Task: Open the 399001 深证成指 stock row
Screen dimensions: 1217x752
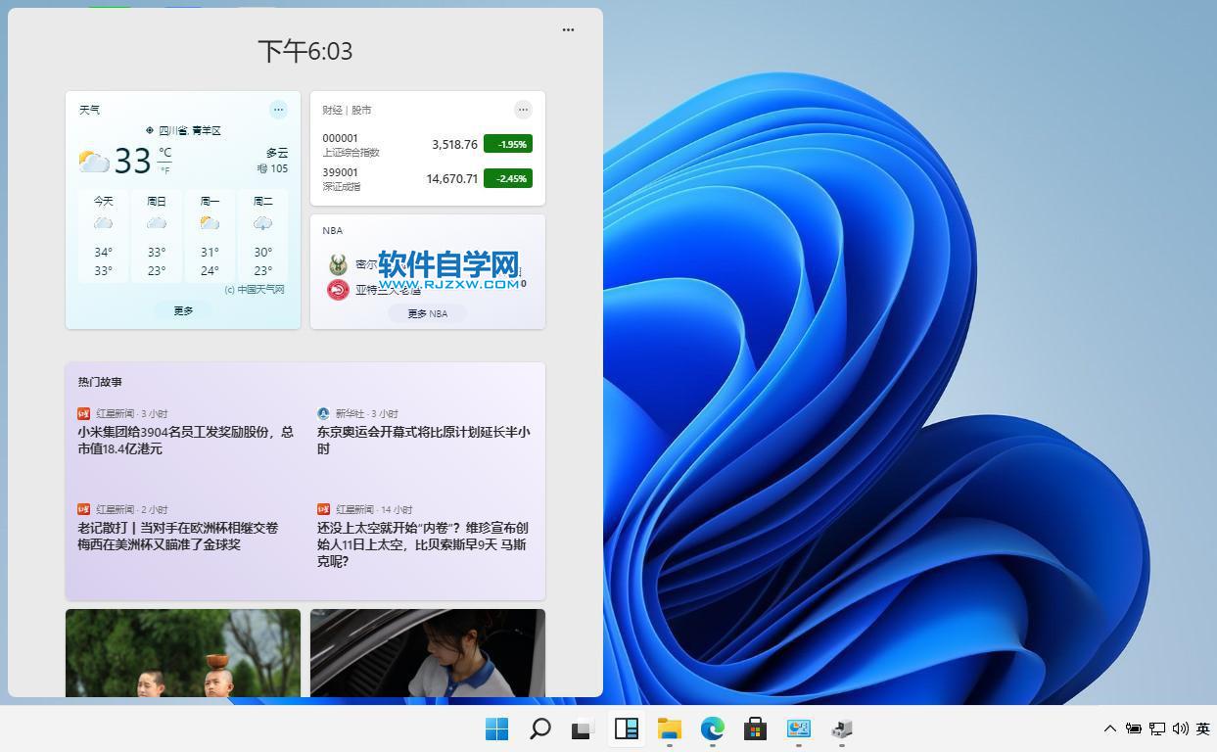Action: click(427, 179)
